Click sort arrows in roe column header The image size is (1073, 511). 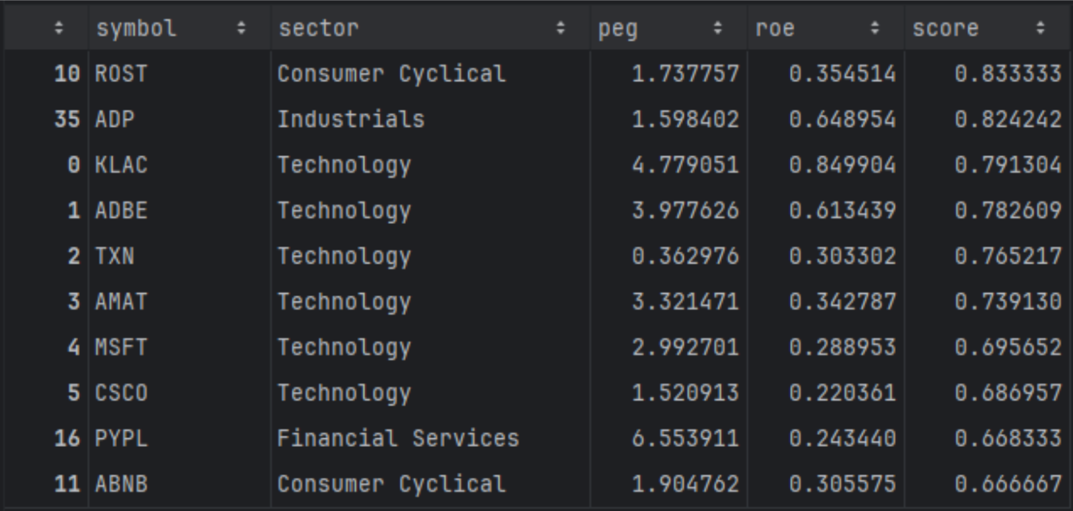pyautogui.click(x=875, y=28)
